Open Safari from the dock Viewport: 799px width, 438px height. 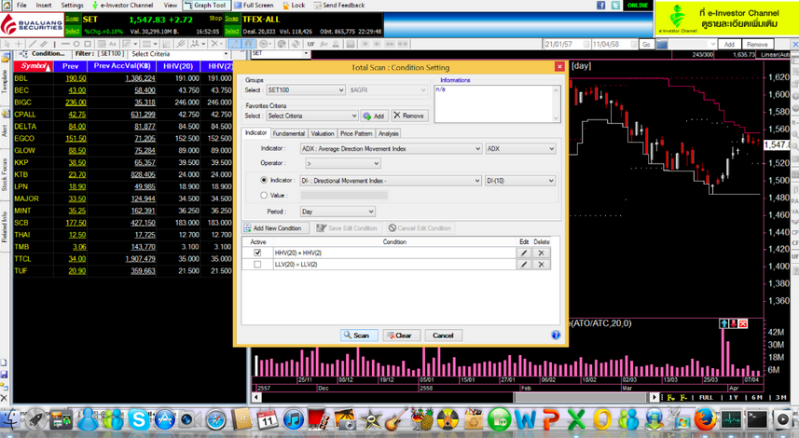pyautogui.click(x=215, y=420)
